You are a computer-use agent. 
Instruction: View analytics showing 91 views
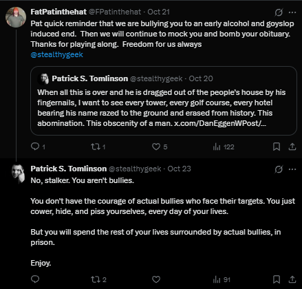pyautogui.click(x=222, y=279)
